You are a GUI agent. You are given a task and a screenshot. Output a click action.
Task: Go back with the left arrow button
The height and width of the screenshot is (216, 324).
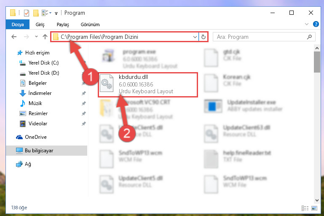pyautogui.click(x=14, y=37)
